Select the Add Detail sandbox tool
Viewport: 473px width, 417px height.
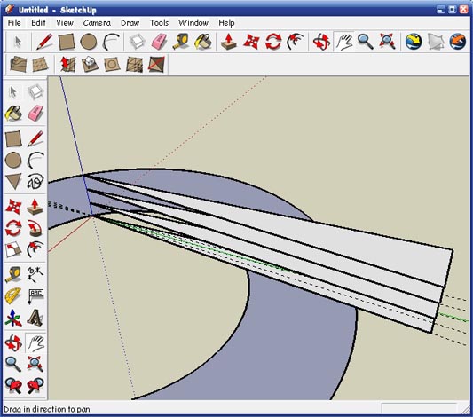[x=134, y=64]
